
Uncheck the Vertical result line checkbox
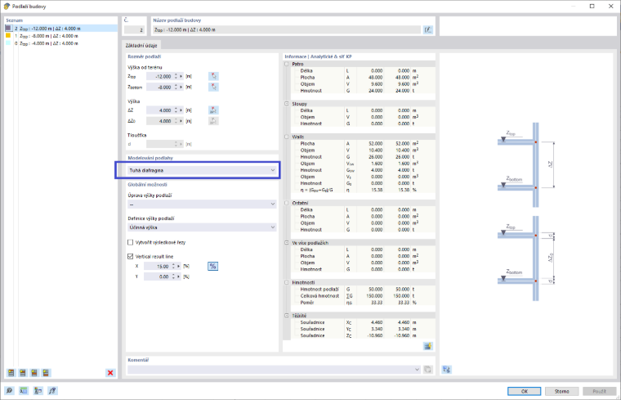pyautogui.click(x=130, y=257)
